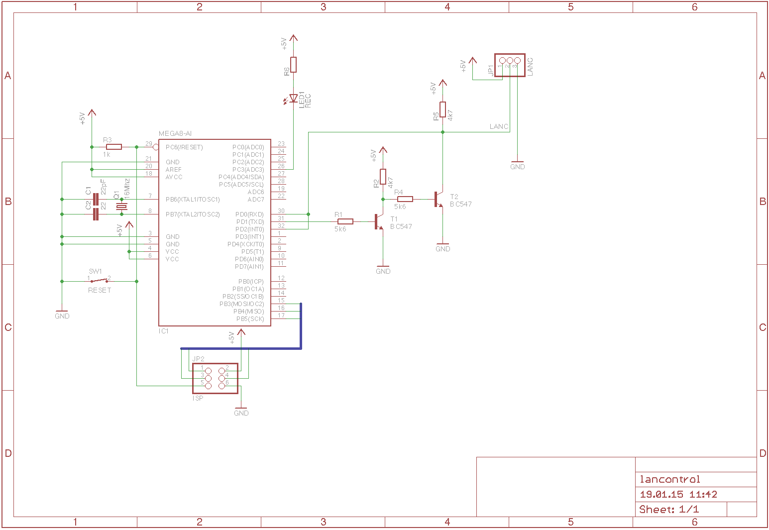Click the 5k6 value under R4
The height and width of the screenshot is (530, 769).
400,207
